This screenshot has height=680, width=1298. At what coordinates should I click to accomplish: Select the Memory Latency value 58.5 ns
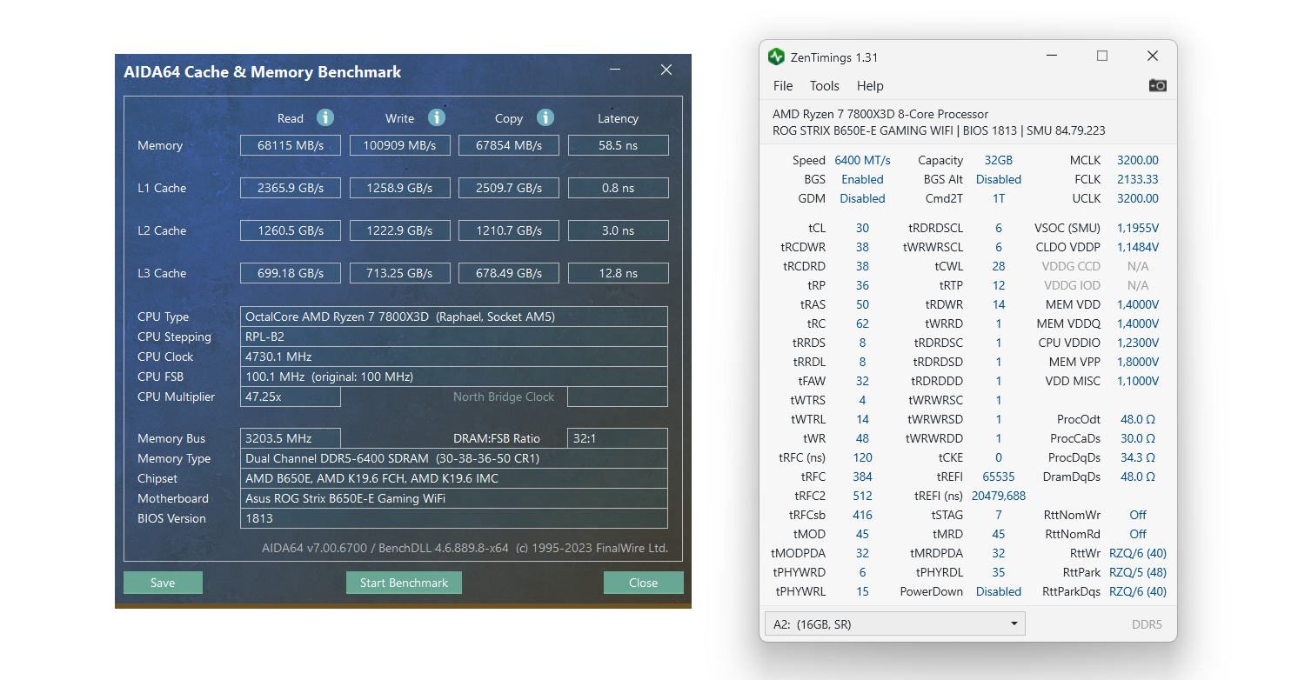(x=619, y=145)
